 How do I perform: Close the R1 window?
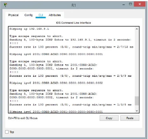point(139,4)
